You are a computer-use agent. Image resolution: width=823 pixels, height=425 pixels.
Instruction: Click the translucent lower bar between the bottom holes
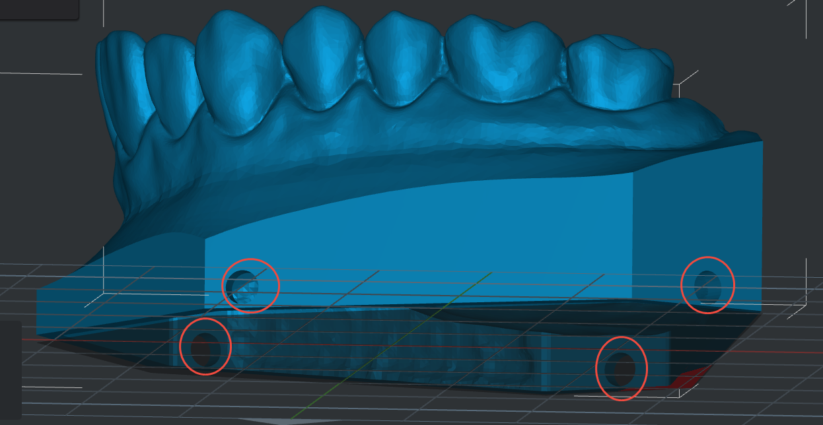(396, 350)
